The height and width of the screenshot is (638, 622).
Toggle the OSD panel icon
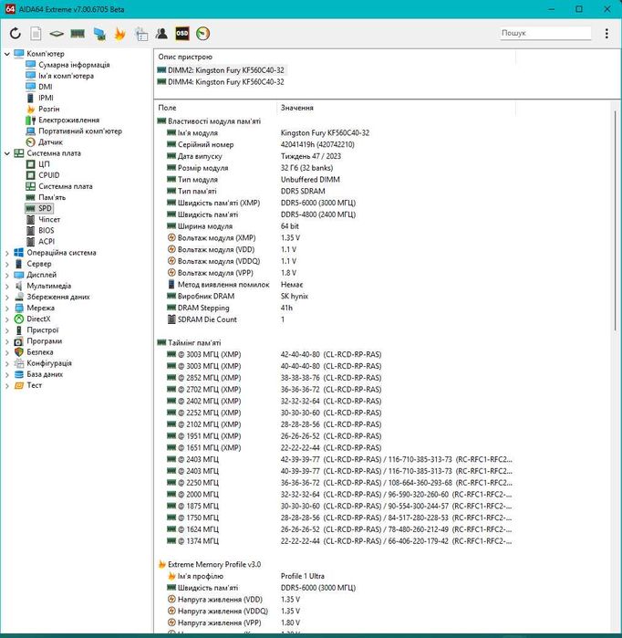pyautogui.click(x=182, y=34)
